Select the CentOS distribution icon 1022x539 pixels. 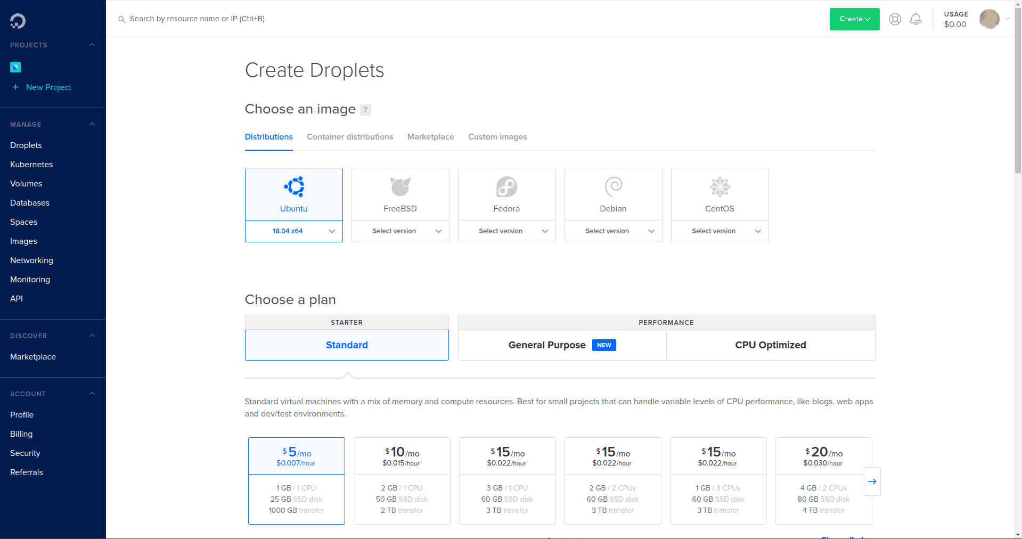tap(720, 186)
